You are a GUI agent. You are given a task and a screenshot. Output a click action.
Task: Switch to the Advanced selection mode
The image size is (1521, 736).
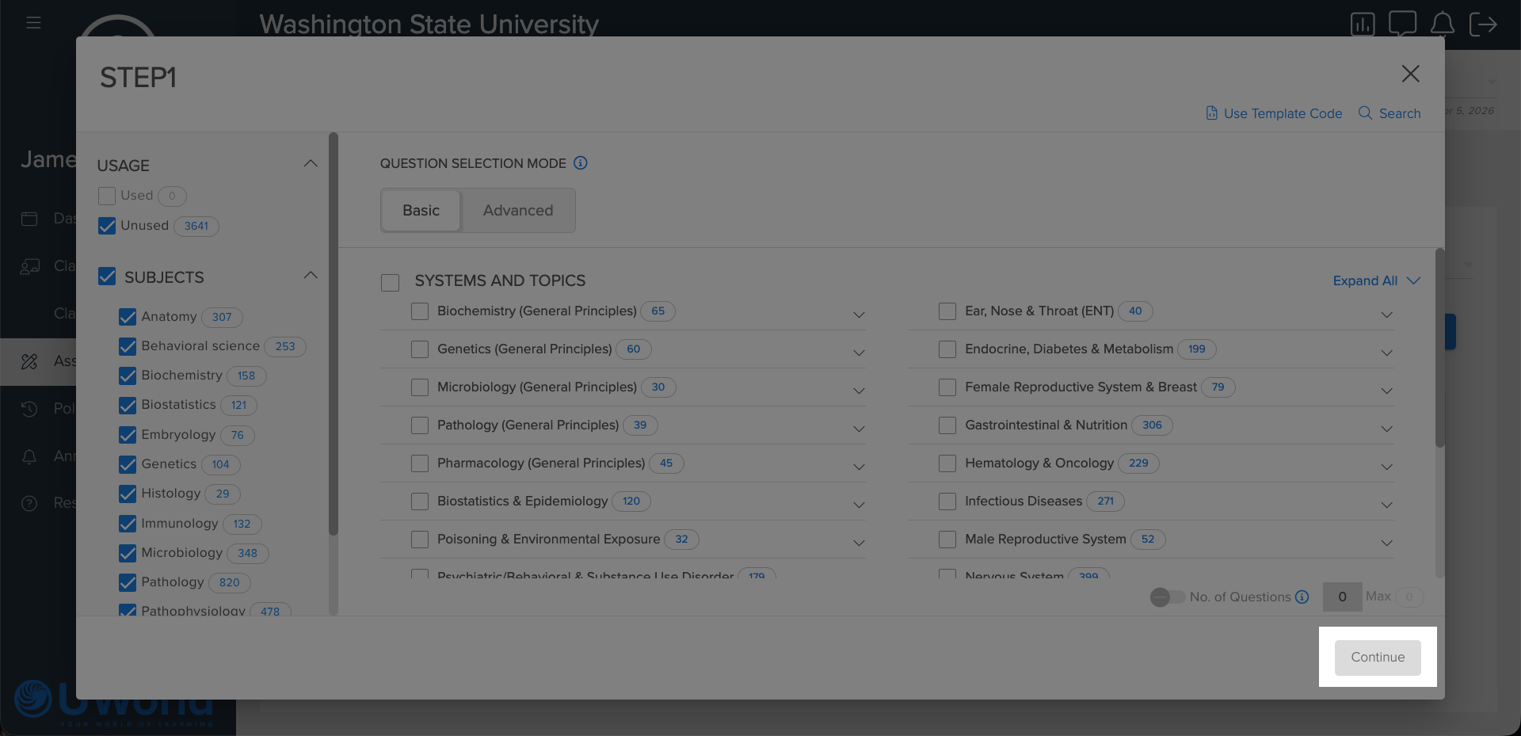pyautogui.click(x=518, y=211)
